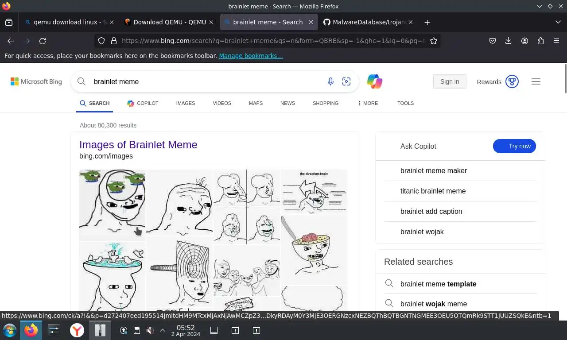
Task: Reload the current page
Action: point(43,41)
